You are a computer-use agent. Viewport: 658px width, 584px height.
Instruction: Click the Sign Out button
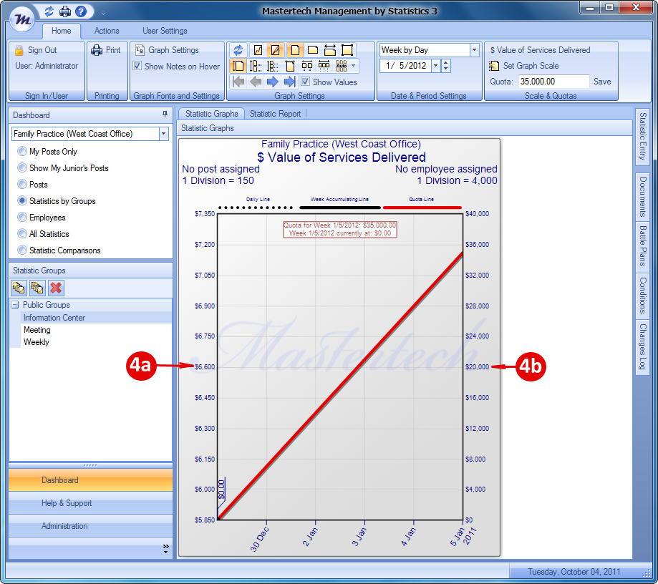(37, 50)
